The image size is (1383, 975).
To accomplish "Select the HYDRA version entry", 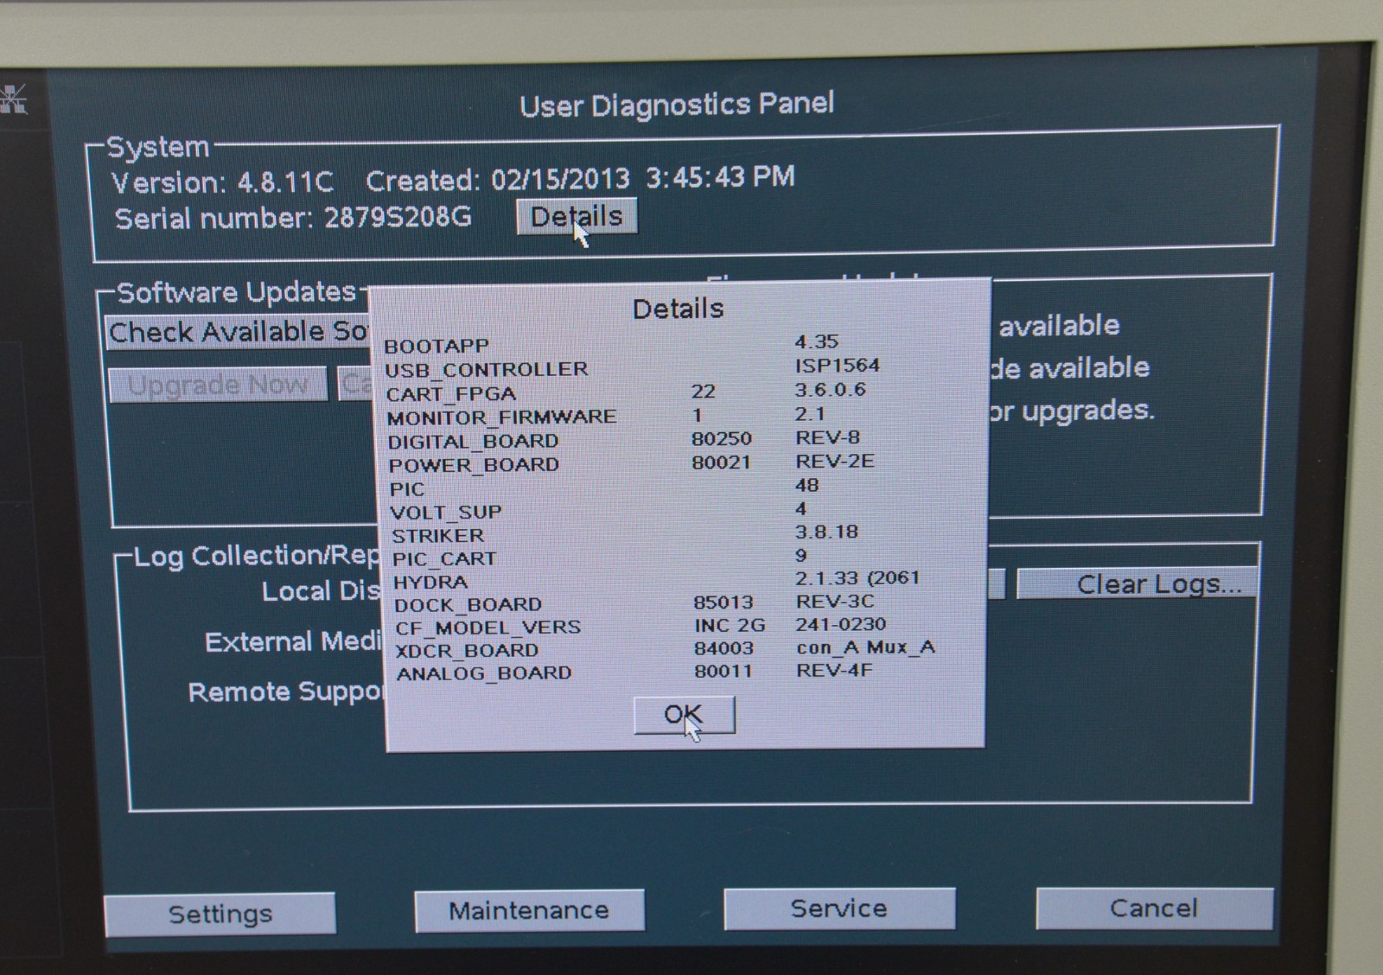I will 857,578.
